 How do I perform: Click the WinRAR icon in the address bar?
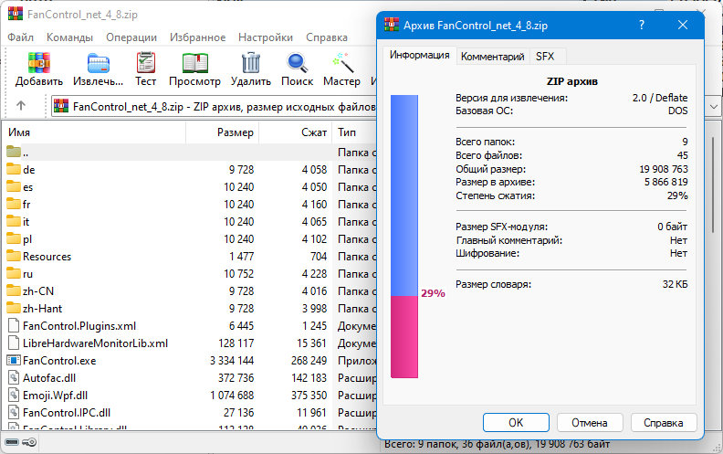pyautogui.click(x=61, y=106)
